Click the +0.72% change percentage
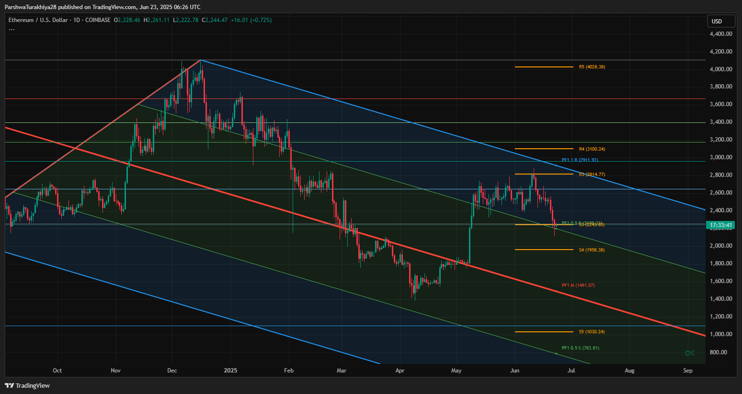The image size is (742, 394). 260,20
